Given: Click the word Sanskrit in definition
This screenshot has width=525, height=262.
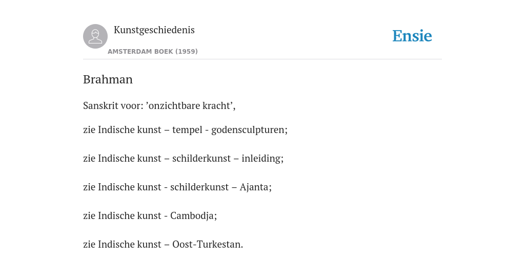Looking at the screenshot, I should [x=101, y=105].
